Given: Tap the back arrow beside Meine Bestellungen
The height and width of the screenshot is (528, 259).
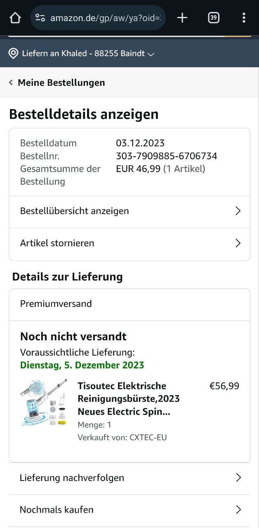Looking at the screenshot, I should [11, 82].
